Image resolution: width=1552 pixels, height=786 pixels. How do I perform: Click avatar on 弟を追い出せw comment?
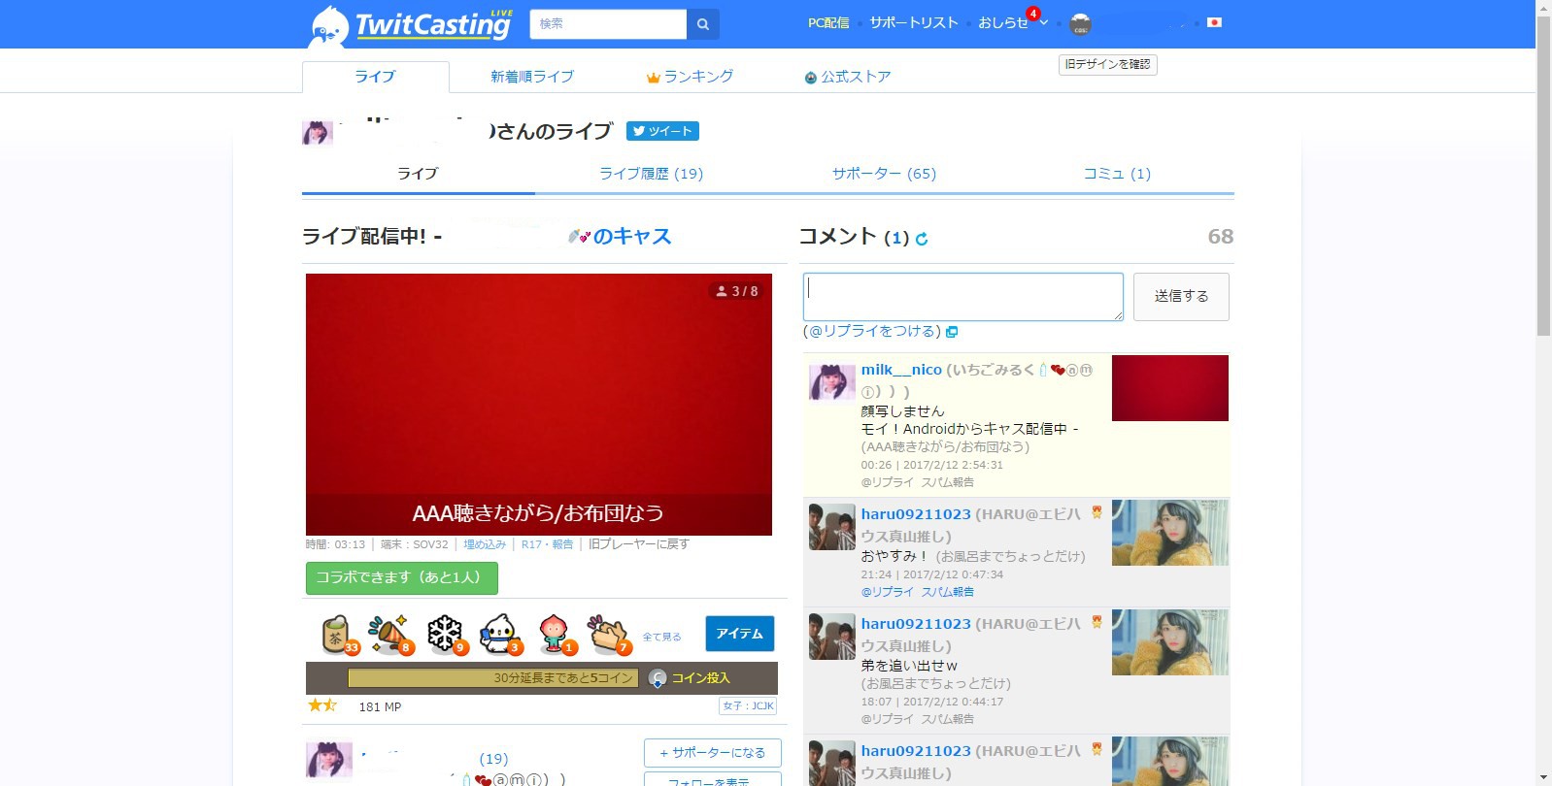pos(832,637)
